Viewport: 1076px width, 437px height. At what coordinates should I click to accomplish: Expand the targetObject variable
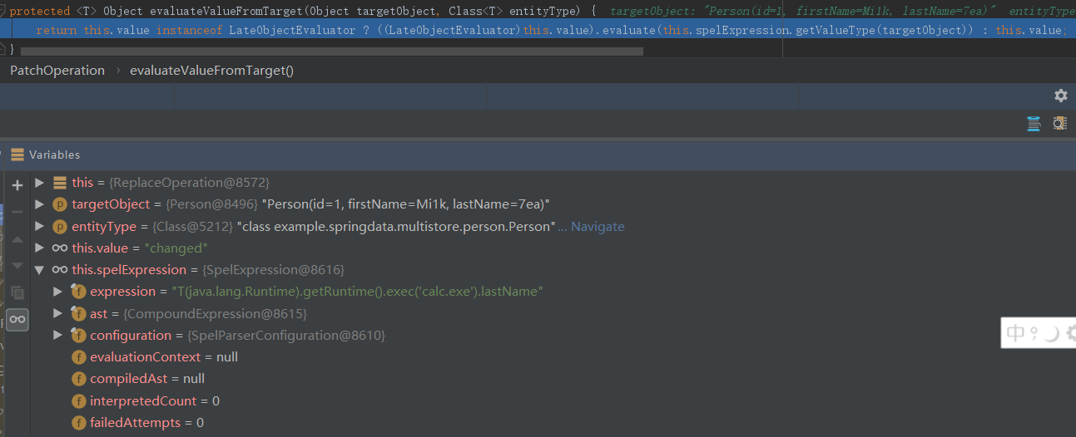pos(39,204)
